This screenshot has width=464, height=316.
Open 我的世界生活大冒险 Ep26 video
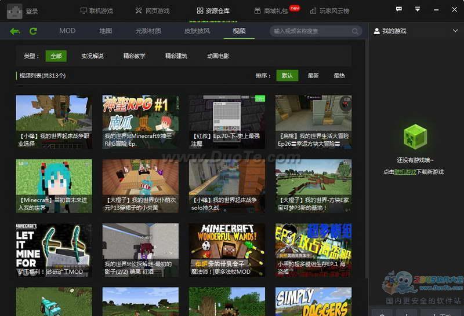pyautogui.click(x=313, y=122)
